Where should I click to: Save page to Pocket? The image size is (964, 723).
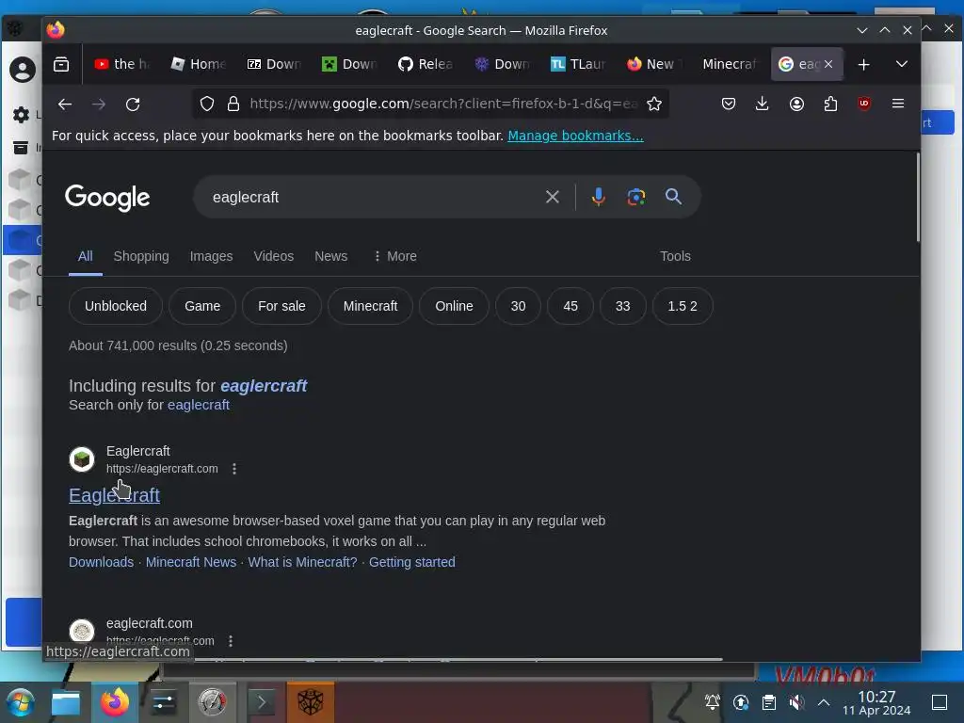click(x=729, y=104)
